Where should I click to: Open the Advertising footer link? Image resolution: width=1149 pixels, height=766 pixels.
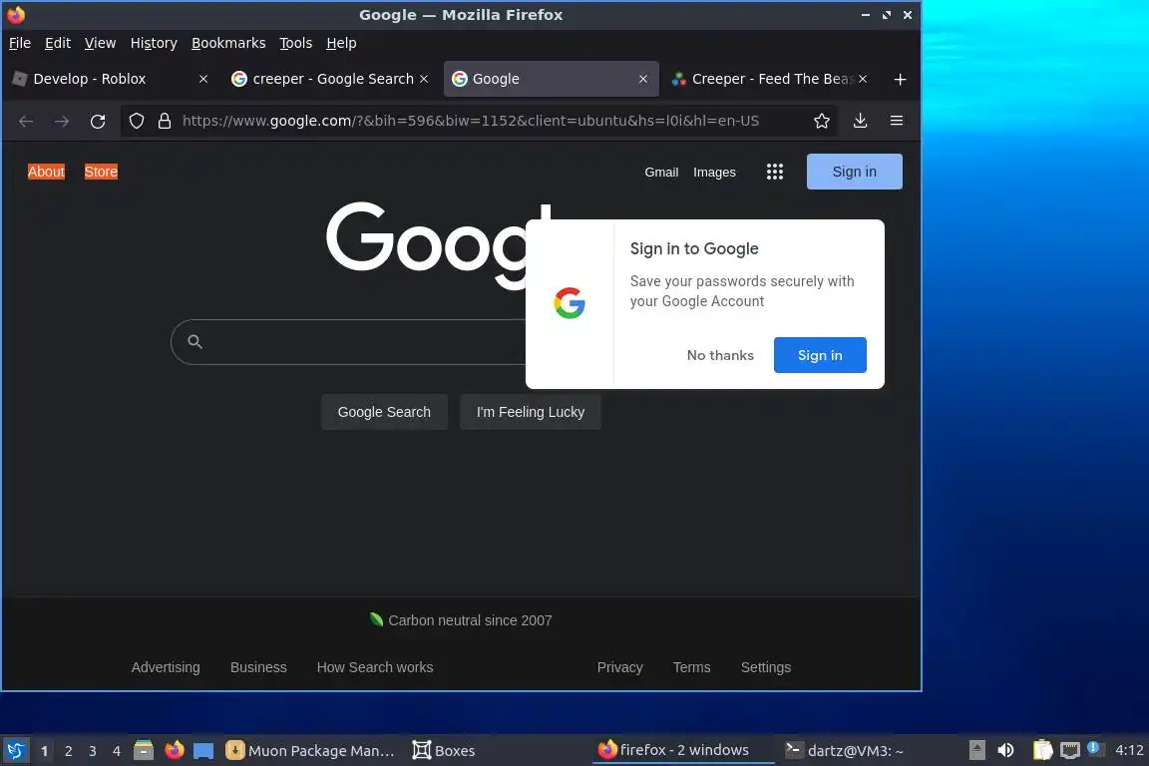(x=166, y=667)
